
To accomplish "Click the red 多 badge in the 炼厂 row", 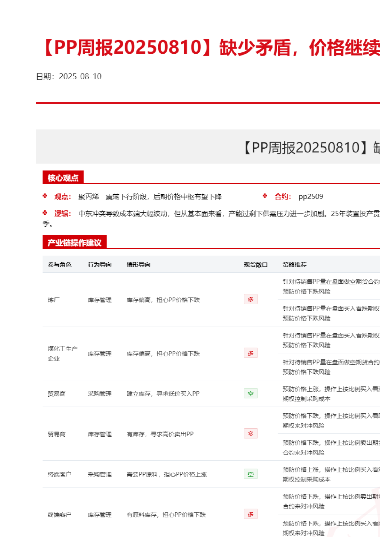I will tap(250, 300).
